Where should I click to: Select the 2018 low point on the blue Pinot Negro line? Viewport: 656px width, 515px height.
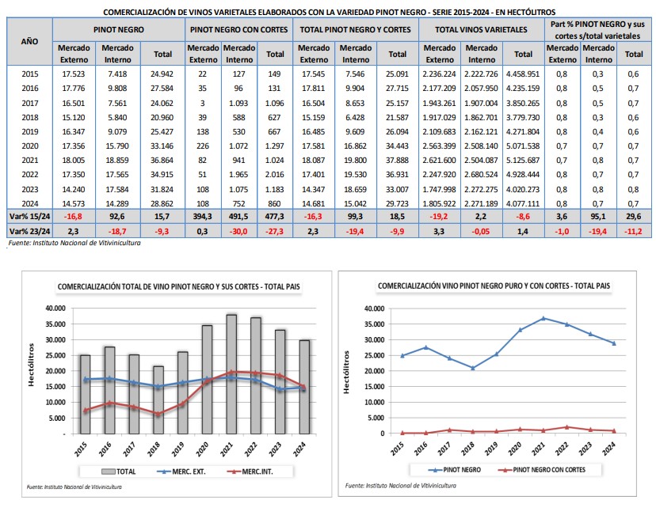pyautogui.click(x=473, y=368)
